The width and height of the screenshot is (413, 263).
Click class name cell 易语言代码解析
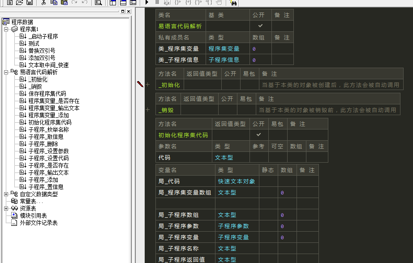181,26
